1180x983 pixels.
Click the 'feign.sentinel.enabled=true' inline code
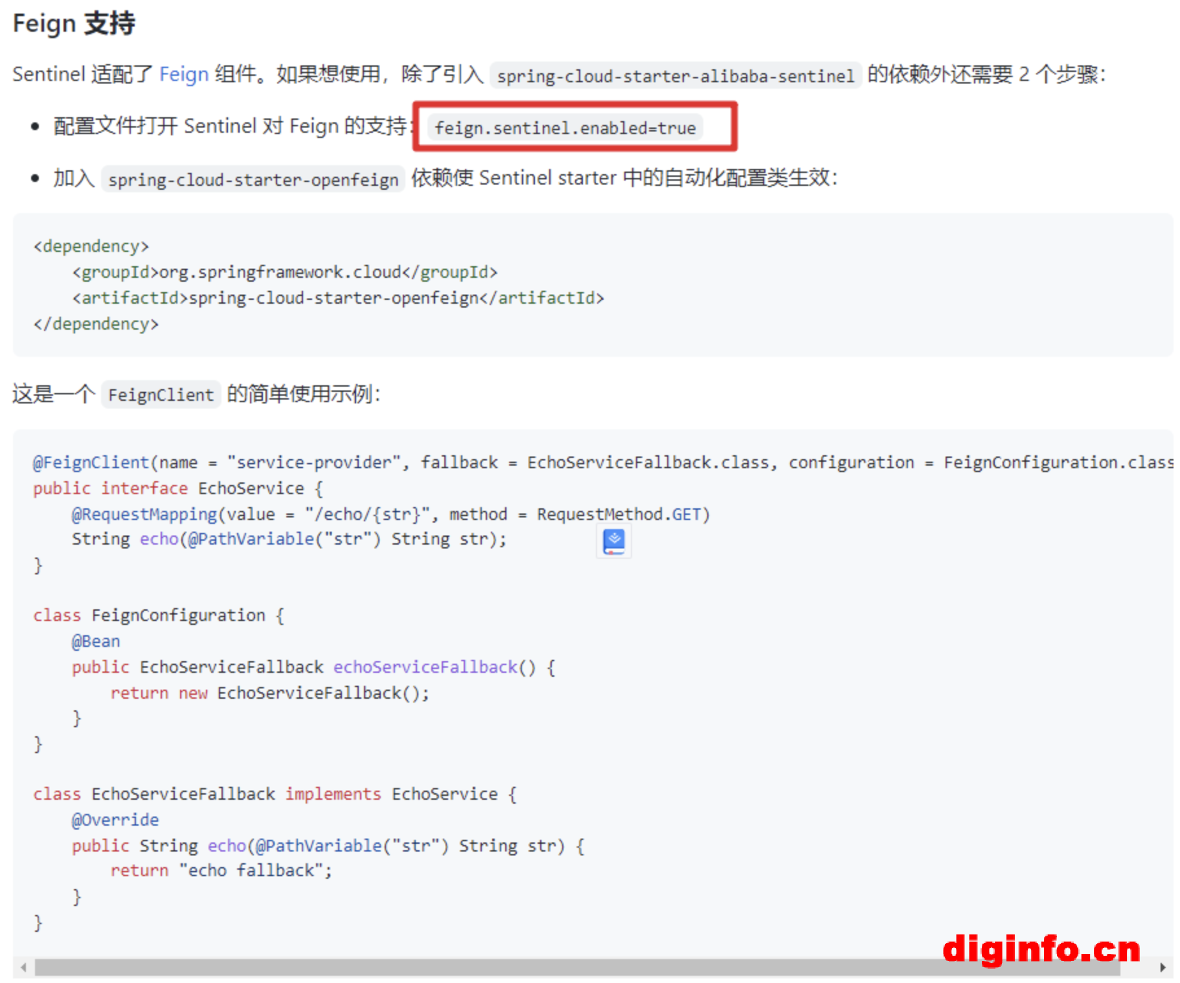[x=565, y=128]
